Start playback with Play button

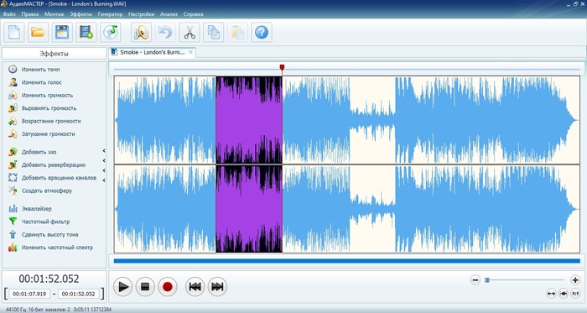tap(122, 287)
